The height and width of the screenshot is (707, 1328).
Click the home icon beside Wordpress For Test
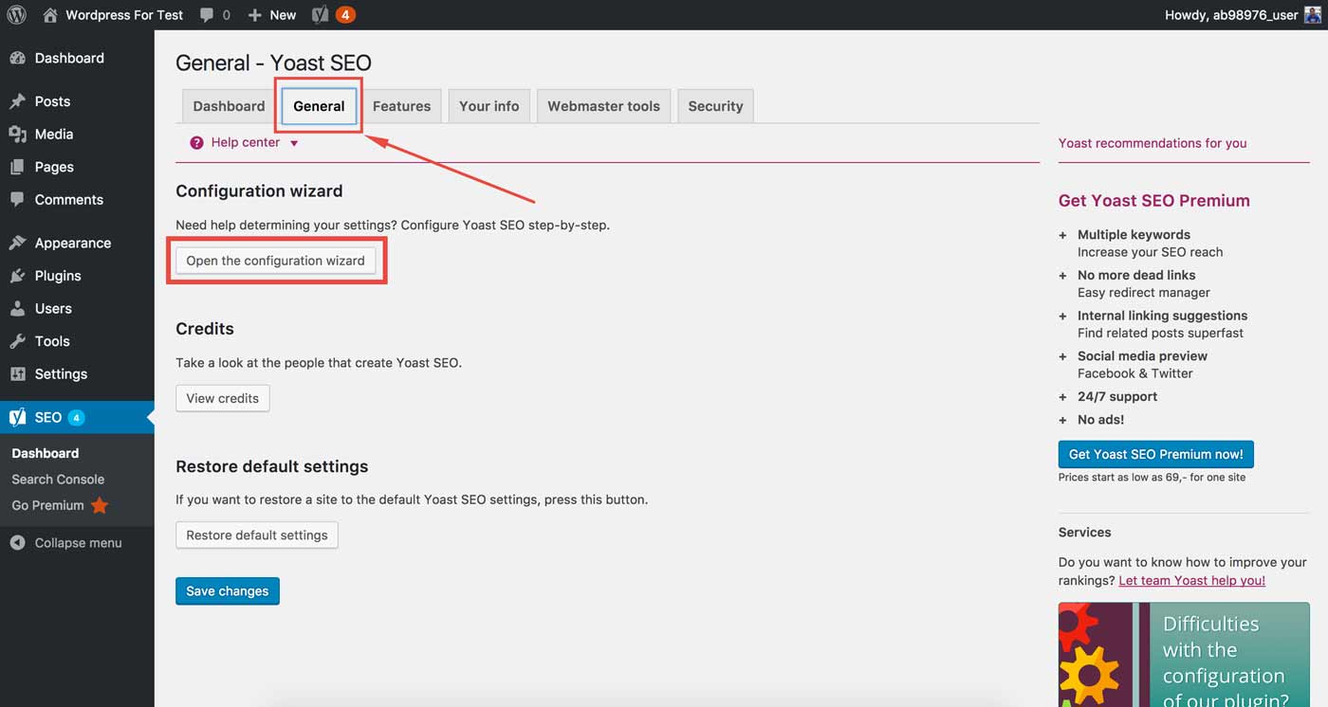click(50, 15)
